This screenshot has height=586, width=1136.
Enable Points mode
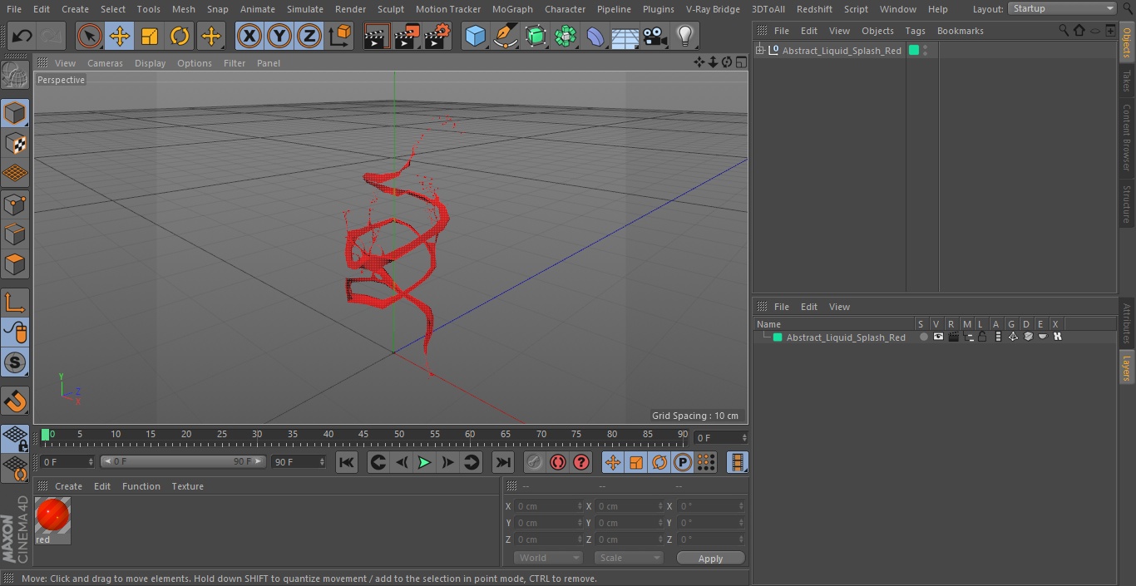15,204
